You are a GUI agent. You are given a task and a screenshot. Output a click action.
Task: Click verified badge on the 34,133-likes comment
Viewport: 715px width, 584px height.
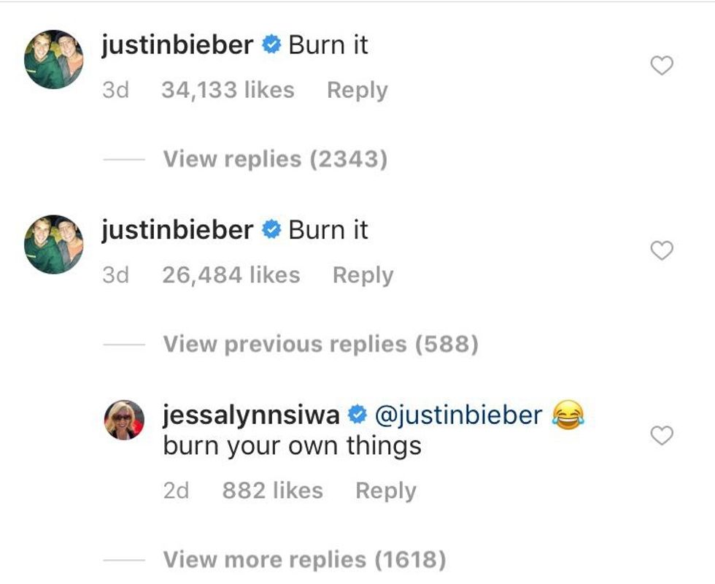271,45
